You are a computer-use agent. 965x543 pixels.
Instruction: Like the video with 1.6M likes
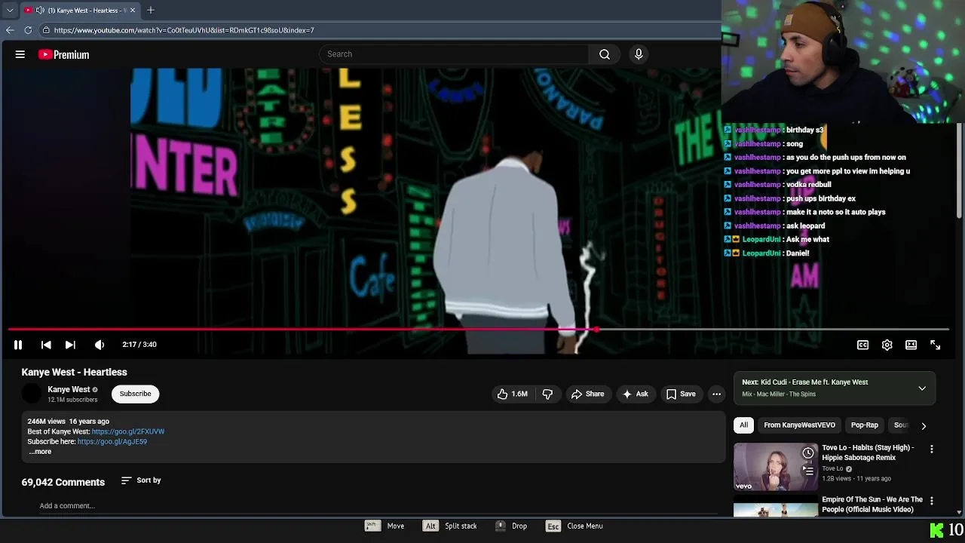coord(513,394)
